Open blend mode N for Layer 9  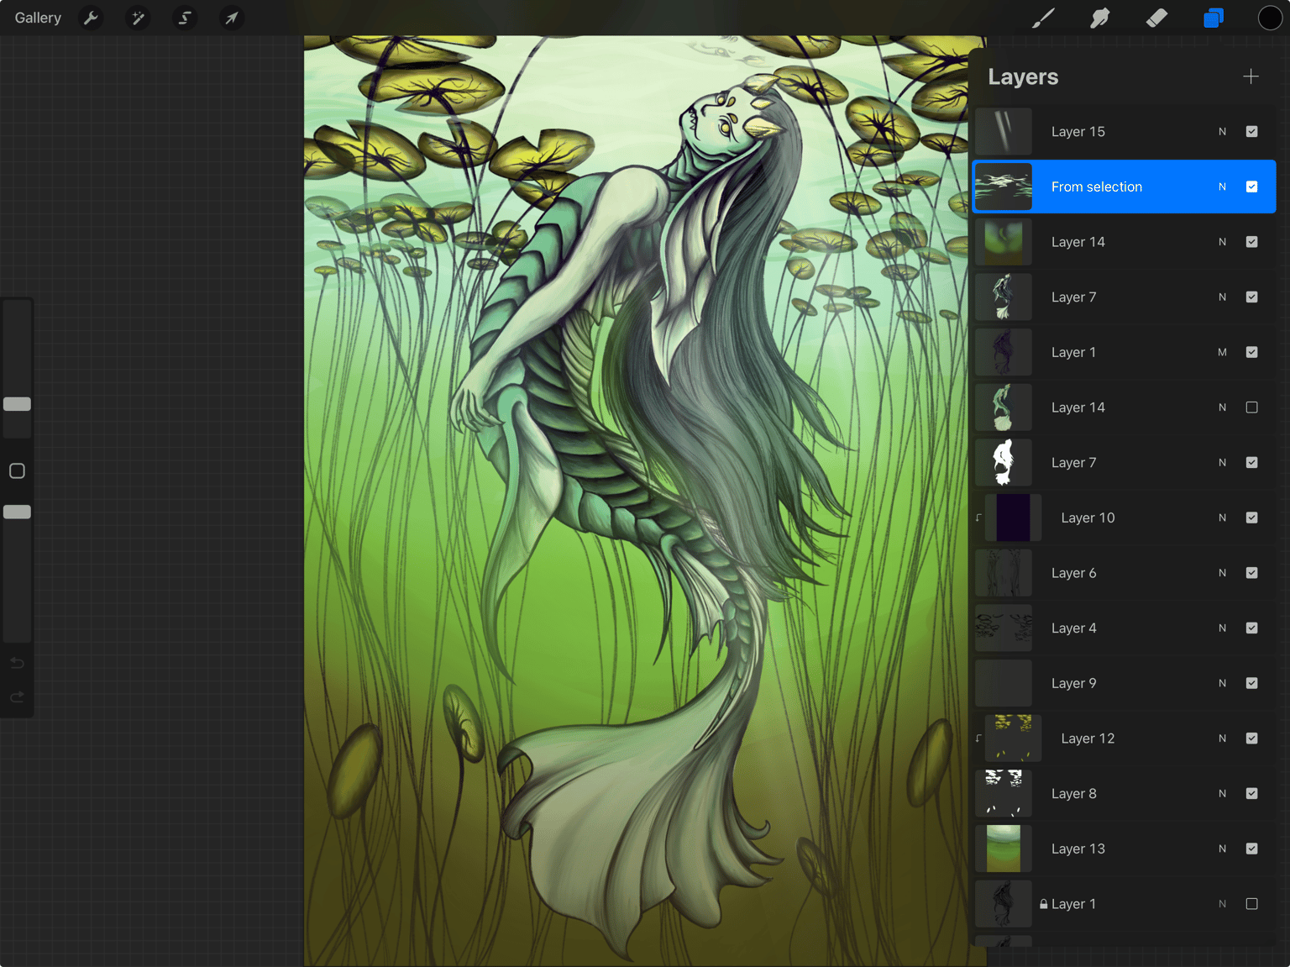pyautogui.click(x=1222, y=683)
